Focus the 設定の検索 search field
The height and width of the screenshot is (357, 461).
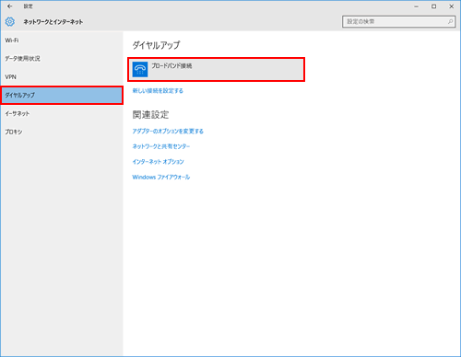(x=398, y=21)
